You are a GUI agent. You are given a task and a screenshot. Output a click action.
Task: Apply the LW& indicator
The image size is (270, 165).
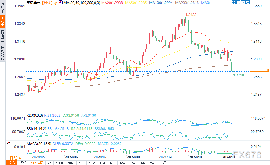[123, 163]
